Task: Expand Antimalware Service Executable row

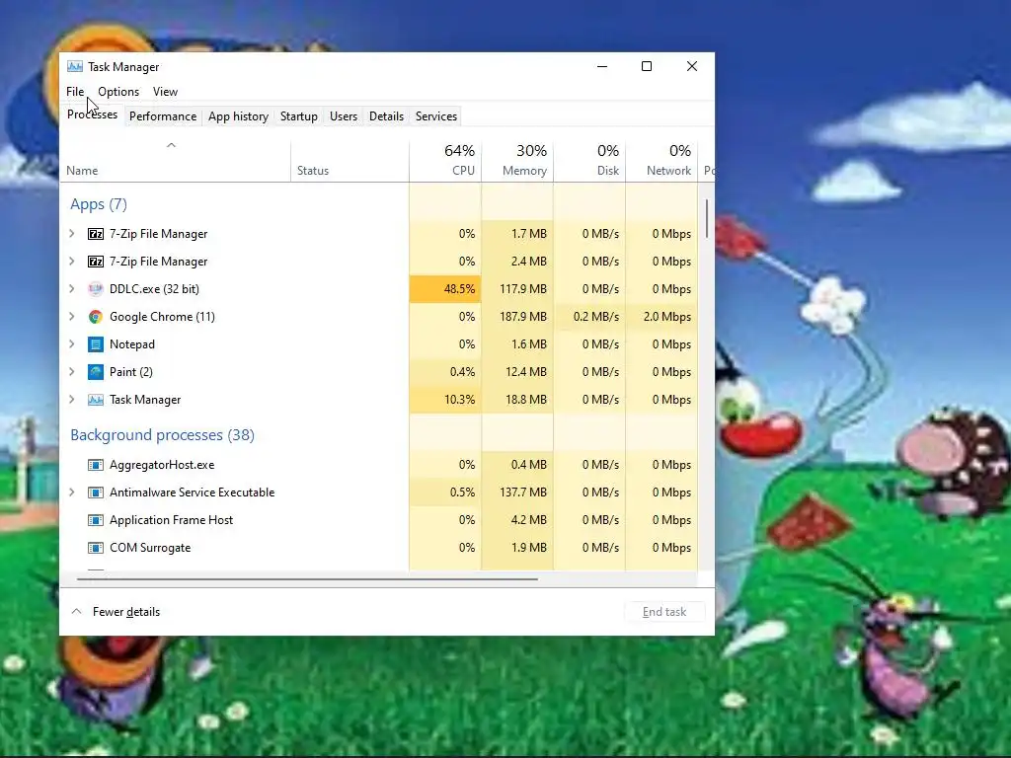Action: tap(72, 493)
